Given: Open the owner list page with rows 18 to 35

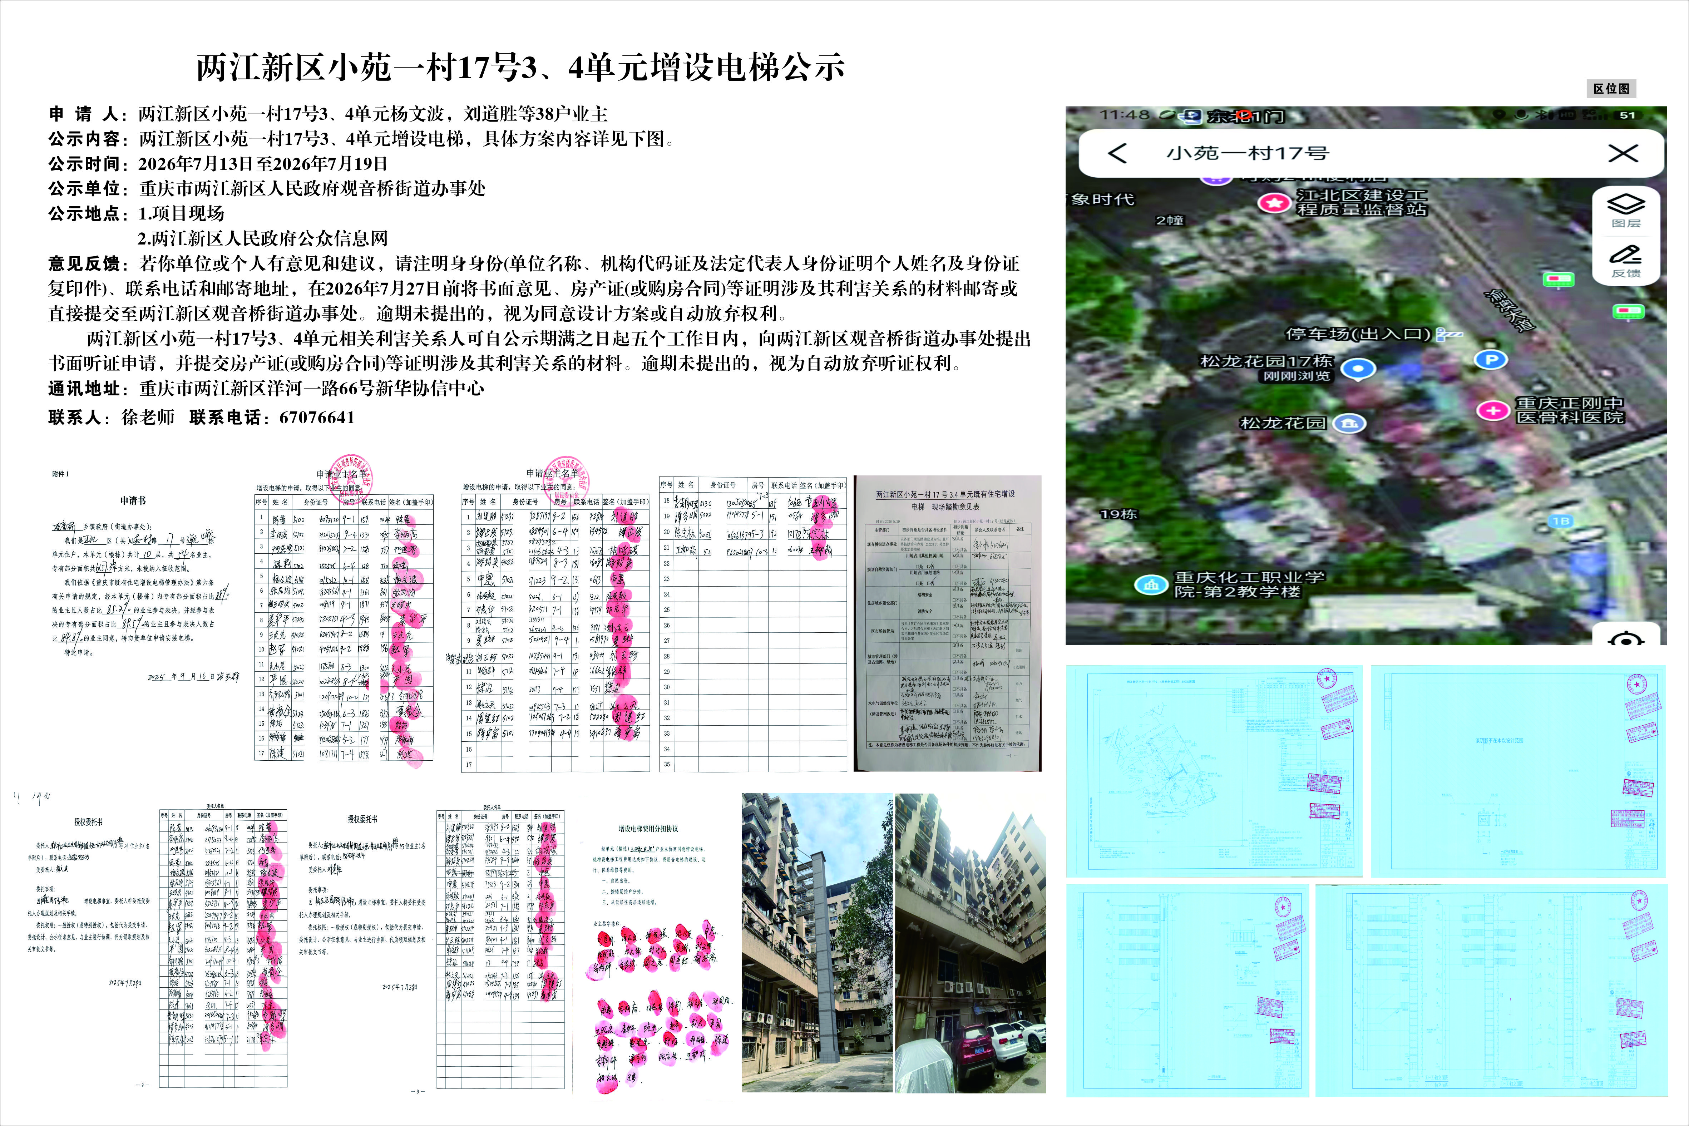Looking at the screenshot, I should coord(753,624).
